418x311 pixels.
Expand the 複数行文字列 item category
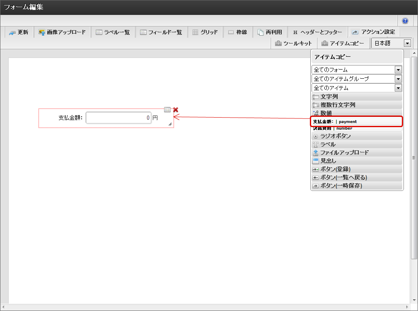[357, 105]
